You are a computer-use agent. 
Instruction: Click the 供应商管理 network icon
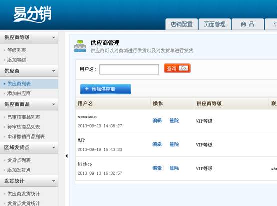[80, 46]
